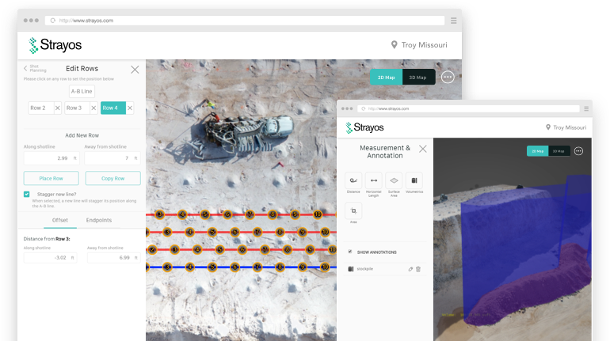Select the Distance measurement tool
The image size is (610, 341).
[353, 180]
